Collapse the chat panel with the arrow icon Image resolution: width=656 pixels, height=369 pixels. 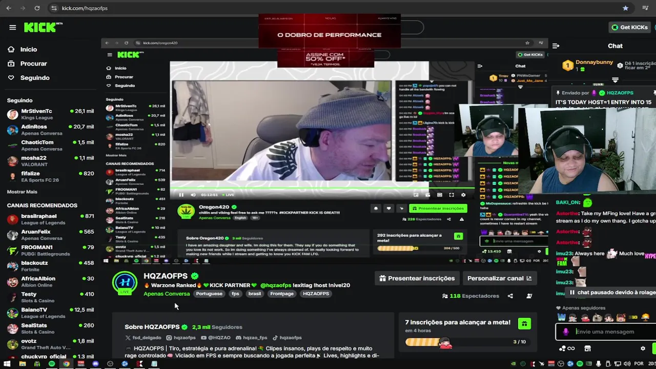point(556,46)
